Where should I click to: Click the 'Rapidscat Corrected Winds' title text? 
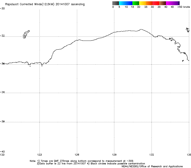[23, 4]
